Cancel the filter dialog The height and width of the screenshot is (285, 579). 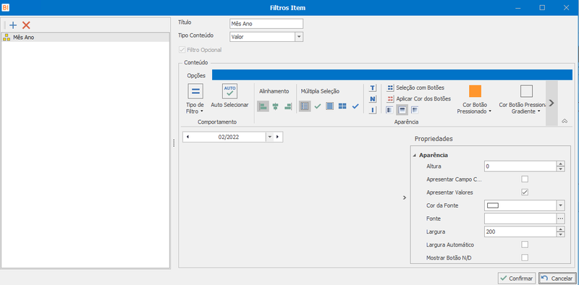tap(557, 278)
